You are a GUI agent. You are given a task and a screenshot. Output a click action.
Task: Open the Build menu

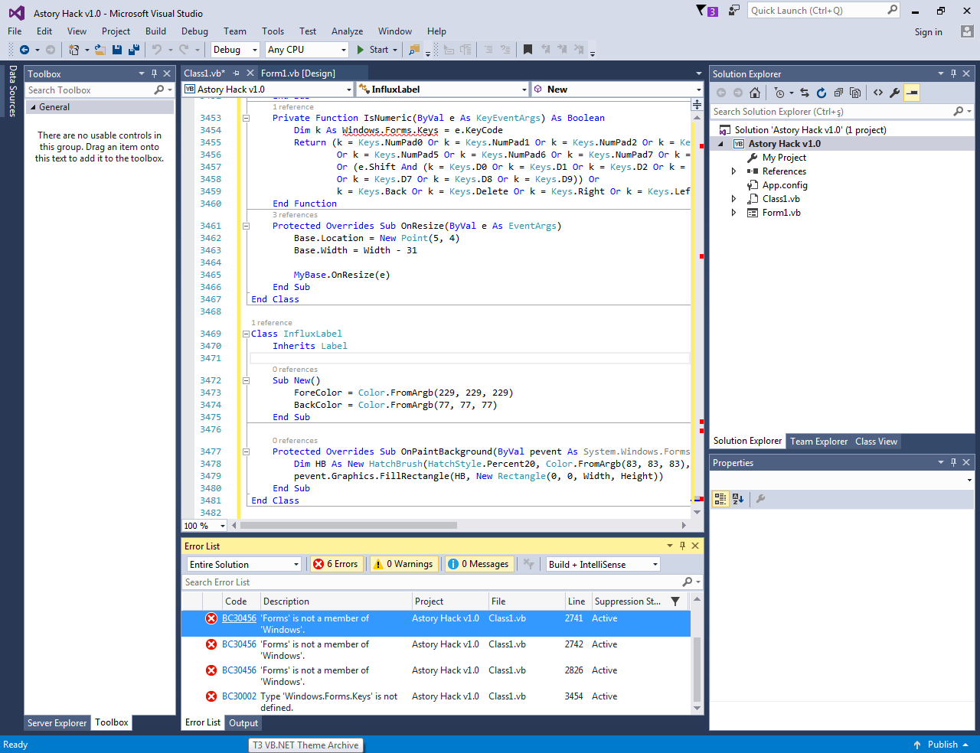tap(155, 31)
